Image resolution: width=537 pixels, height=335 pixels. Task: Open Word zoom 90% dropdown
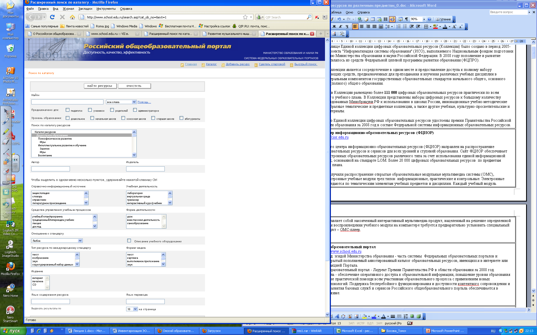[x=424, y=19]
